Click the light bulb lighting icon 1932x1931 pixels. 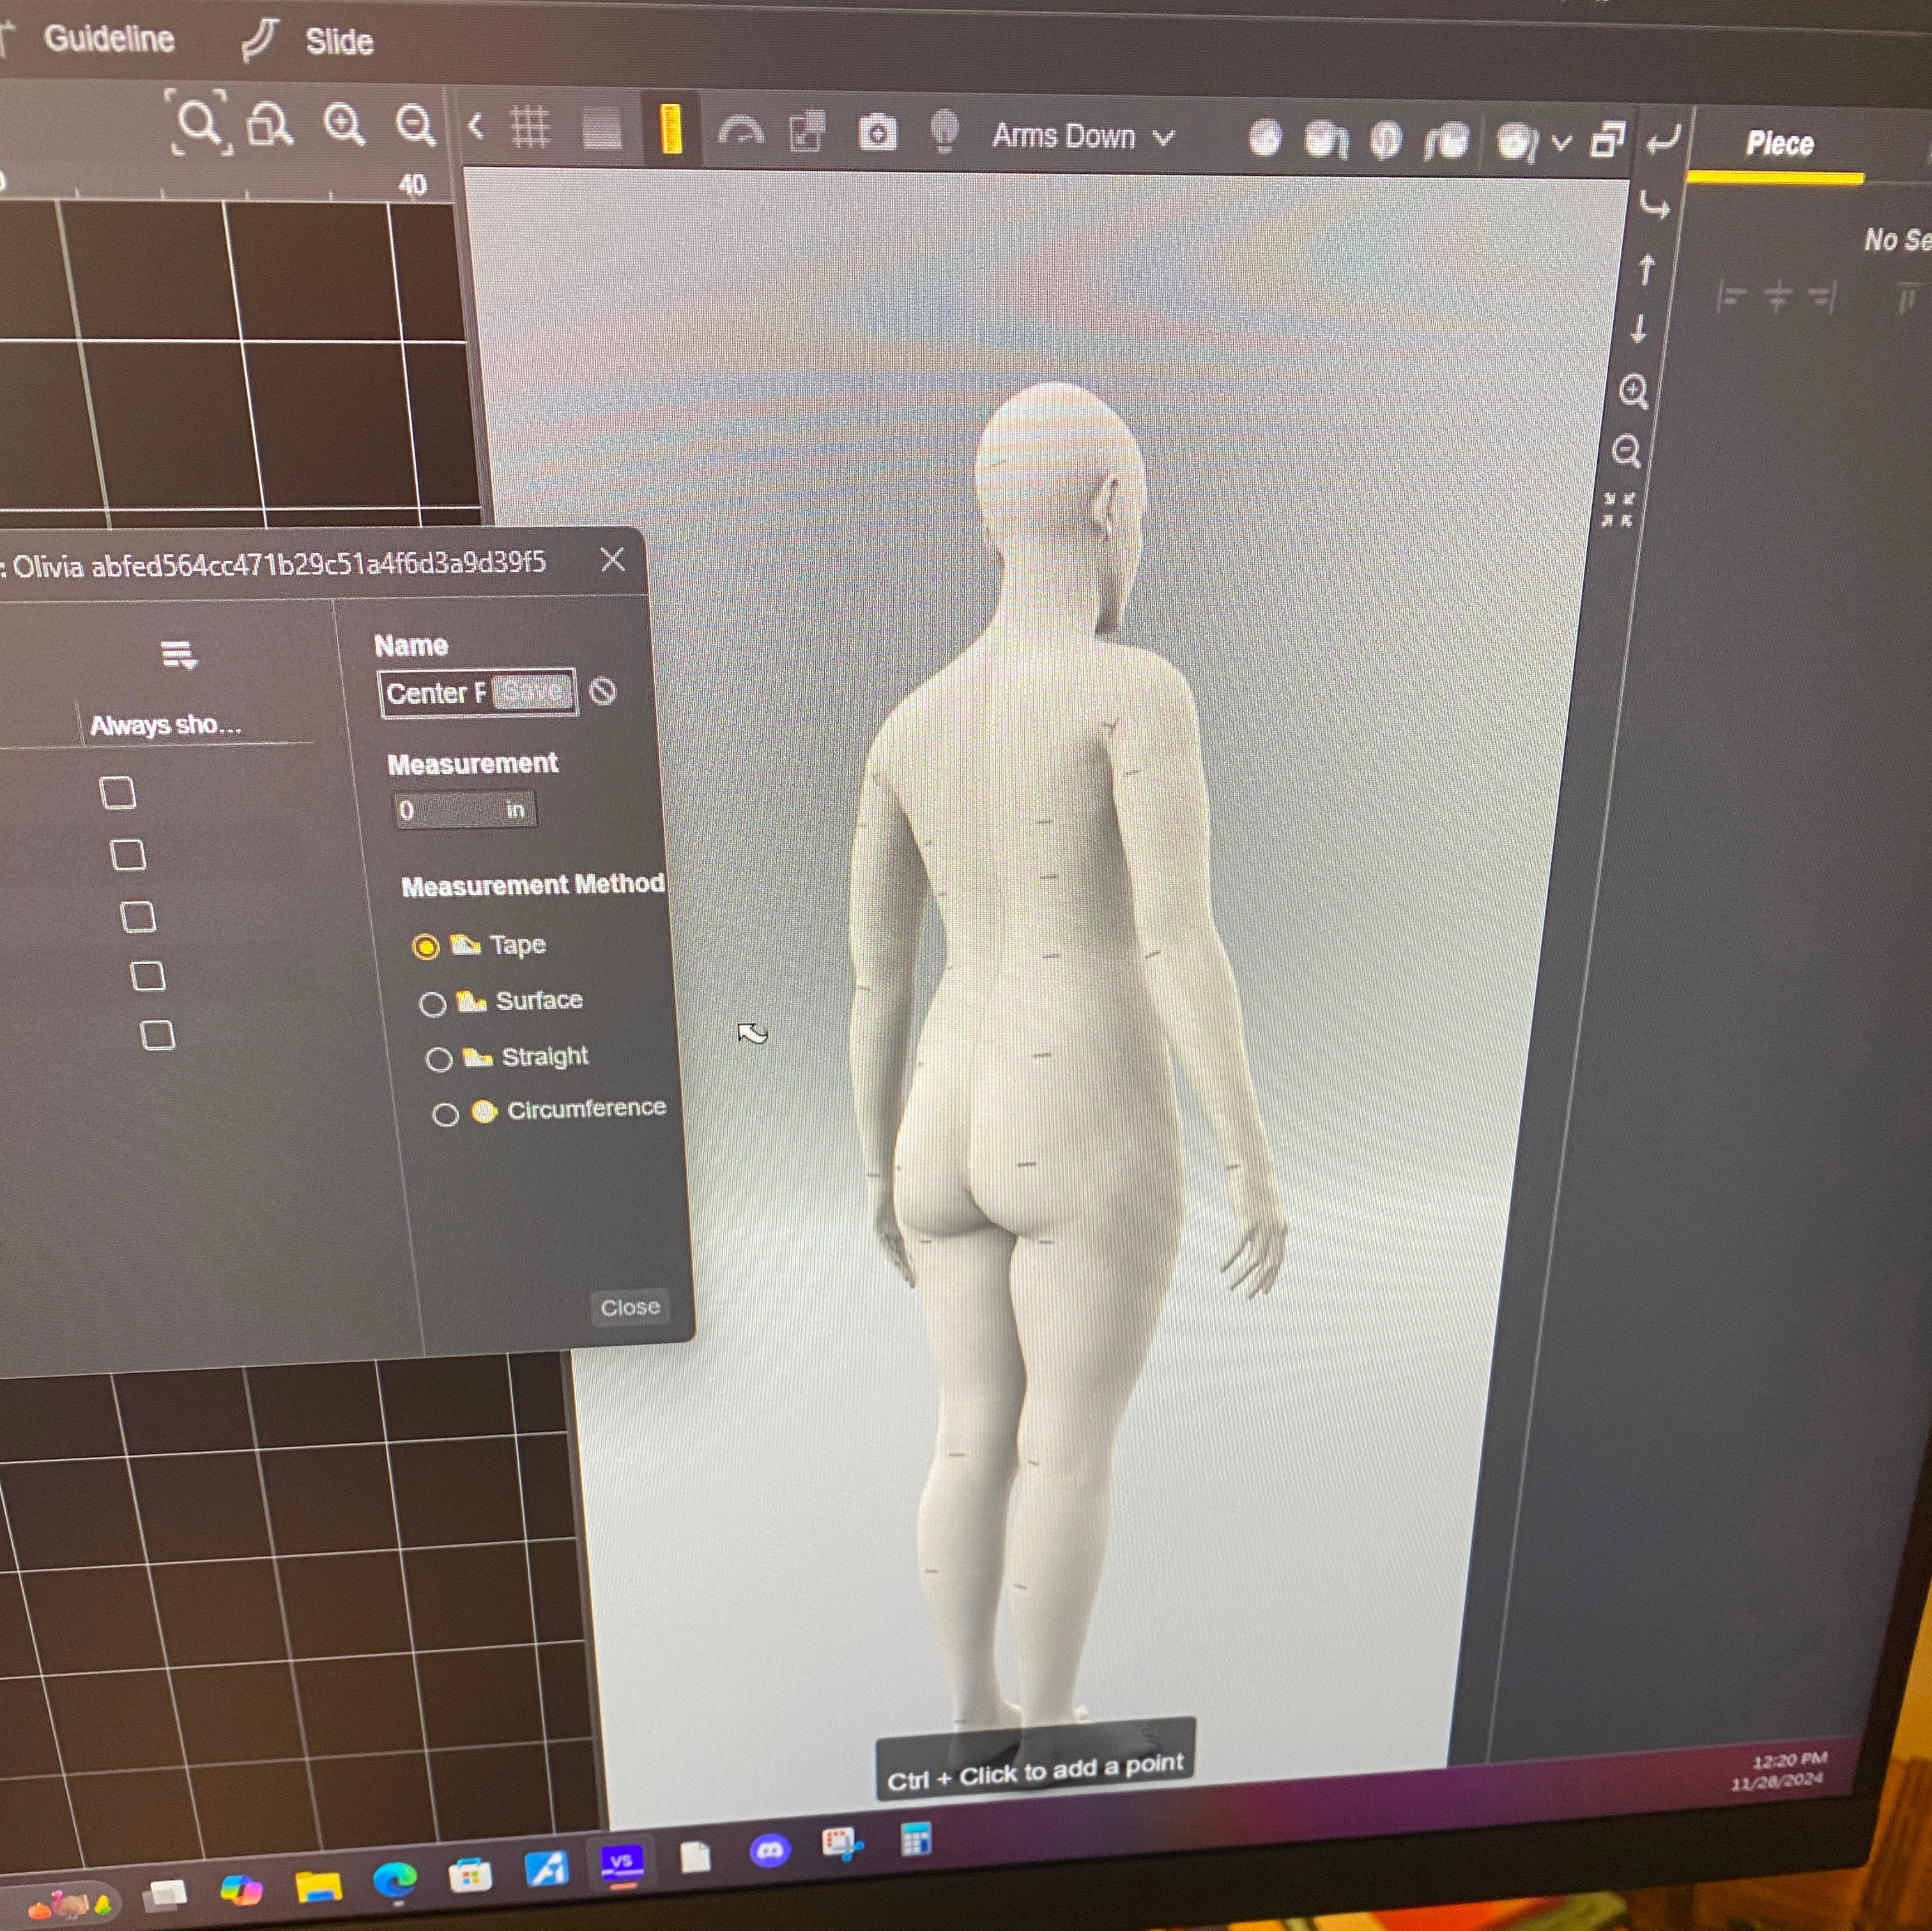pyautogui.click(x=944, y=131)
